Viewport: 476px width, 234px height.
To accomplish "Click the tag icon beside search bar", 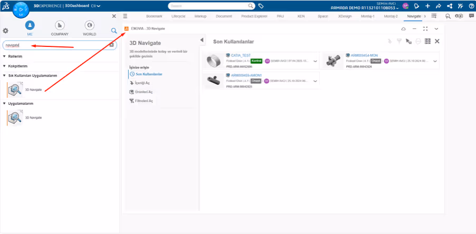I will tap(261, 6).
